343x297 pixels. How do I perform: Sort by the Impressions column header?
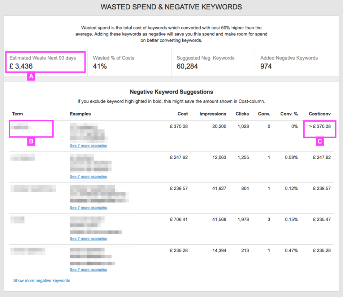click(213, 114)
